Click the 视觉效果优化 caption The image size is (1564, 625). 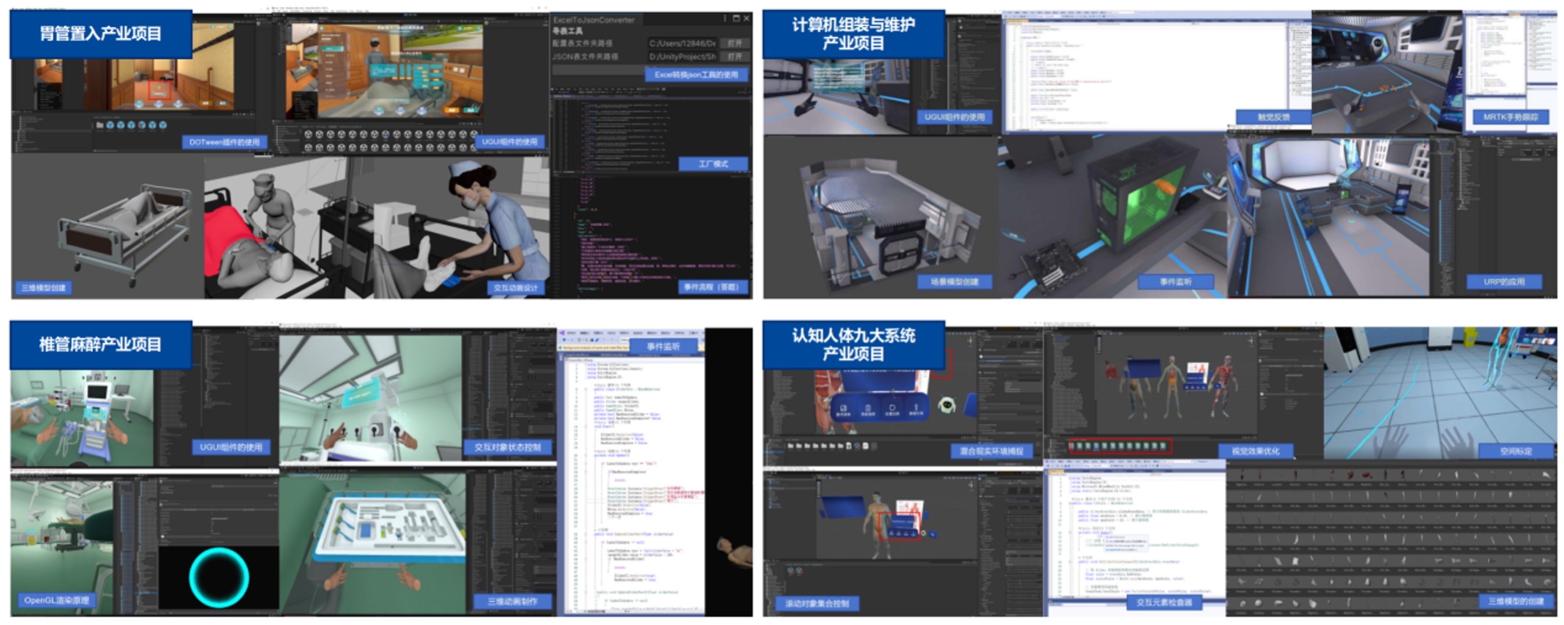click(1255, 451)
